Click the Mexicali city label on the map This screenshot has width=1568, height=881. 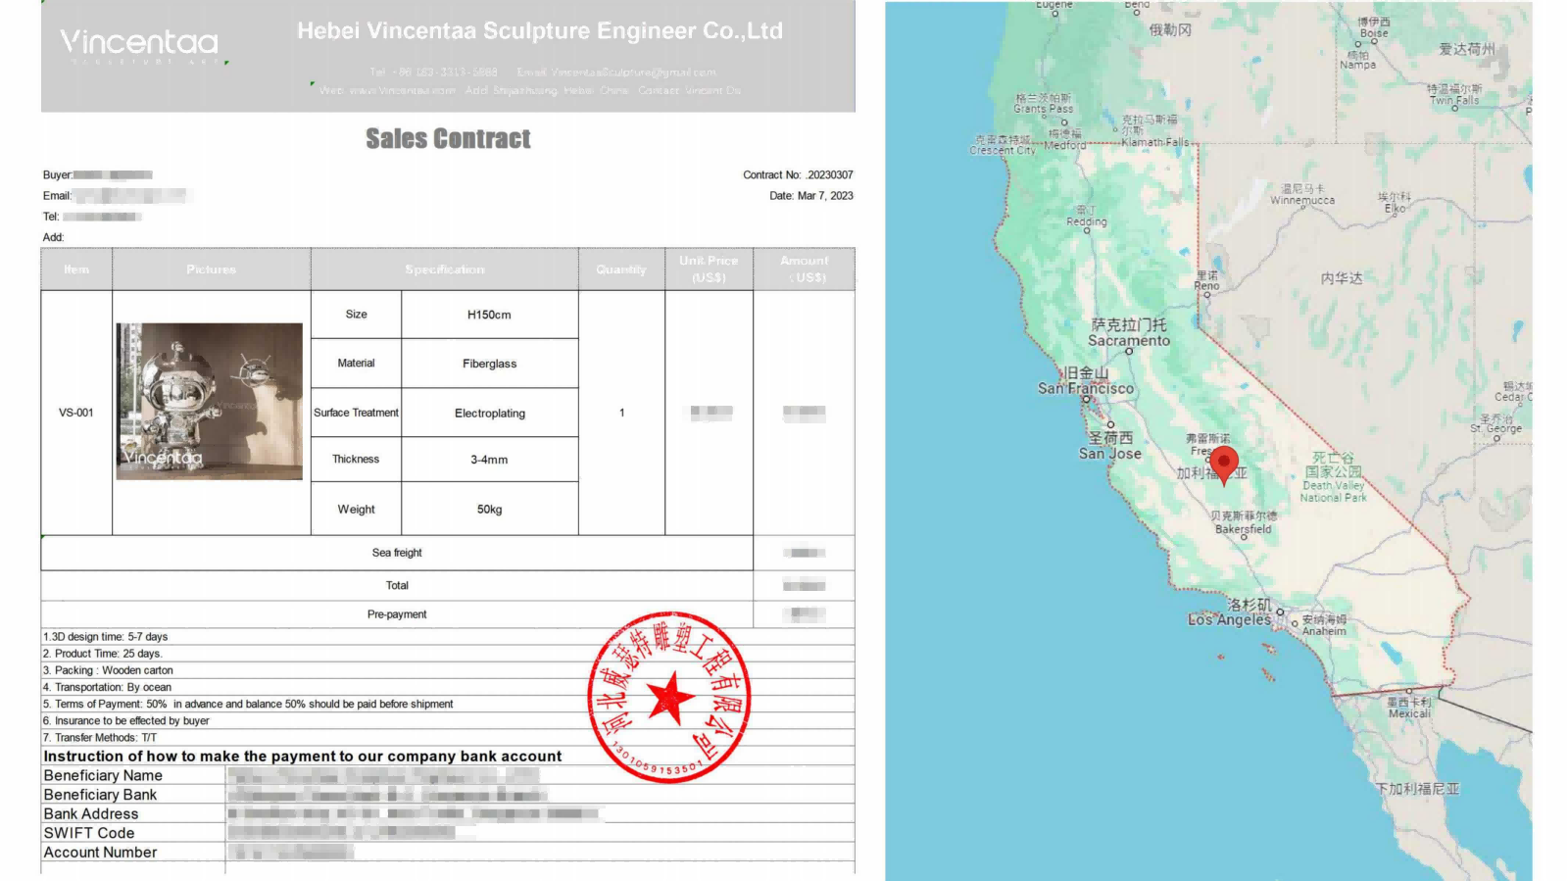[x=1409, y=708]
